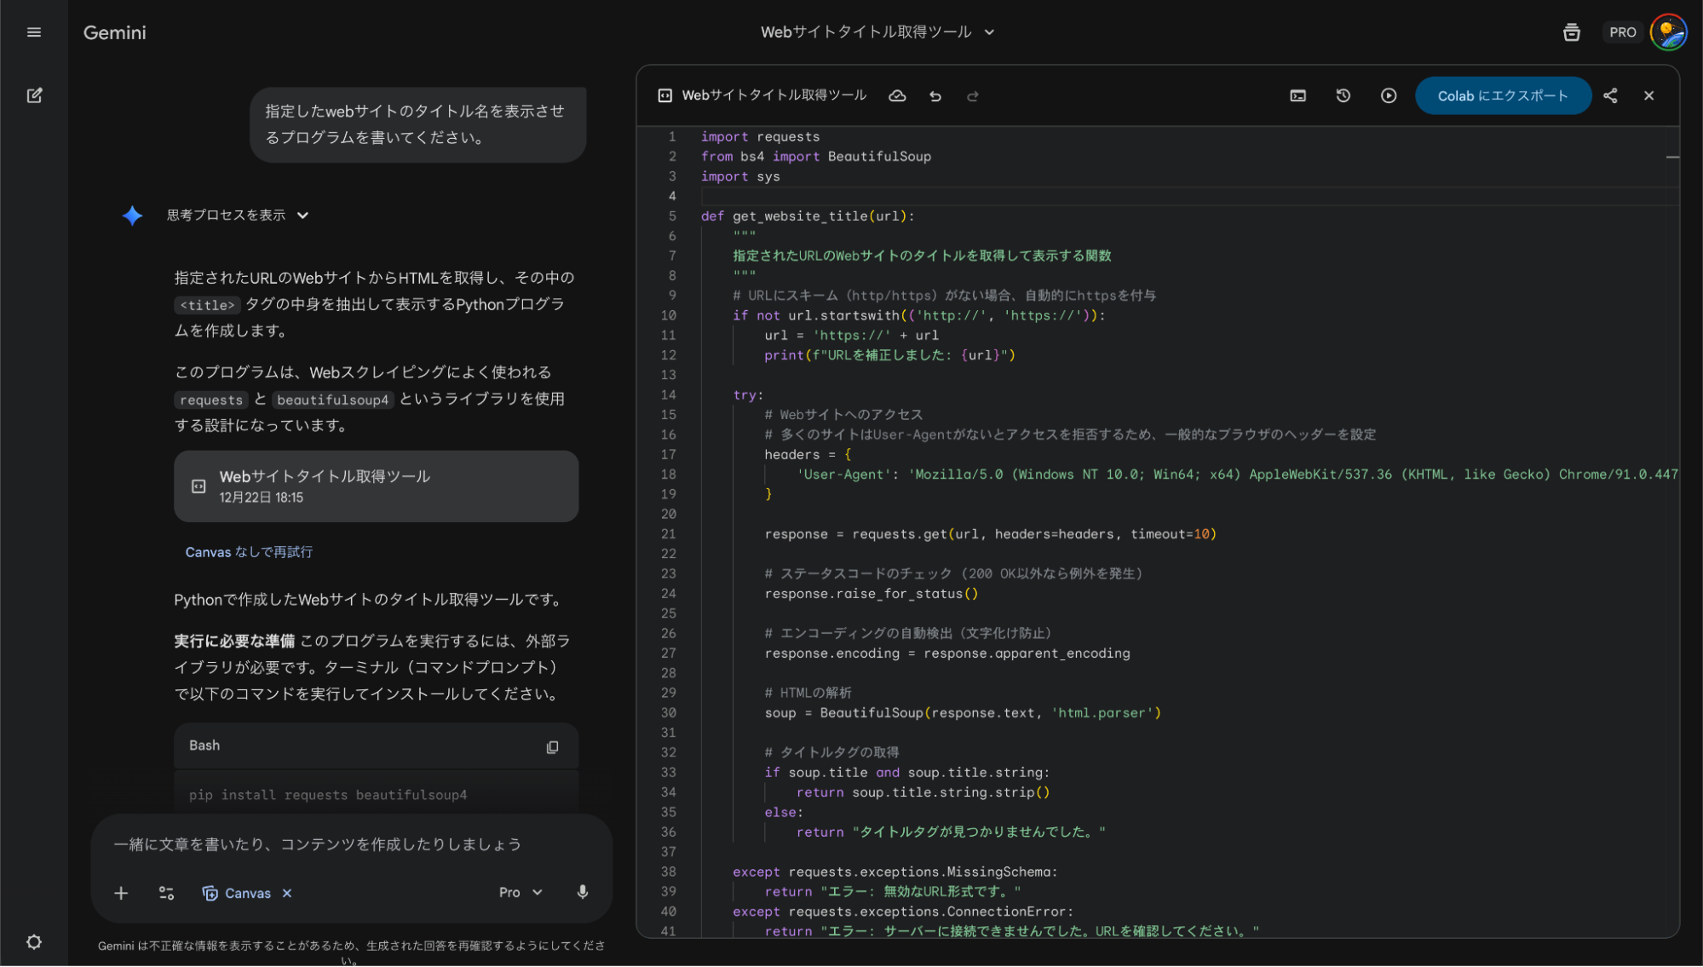Copy the pip install command

point(552,746)
